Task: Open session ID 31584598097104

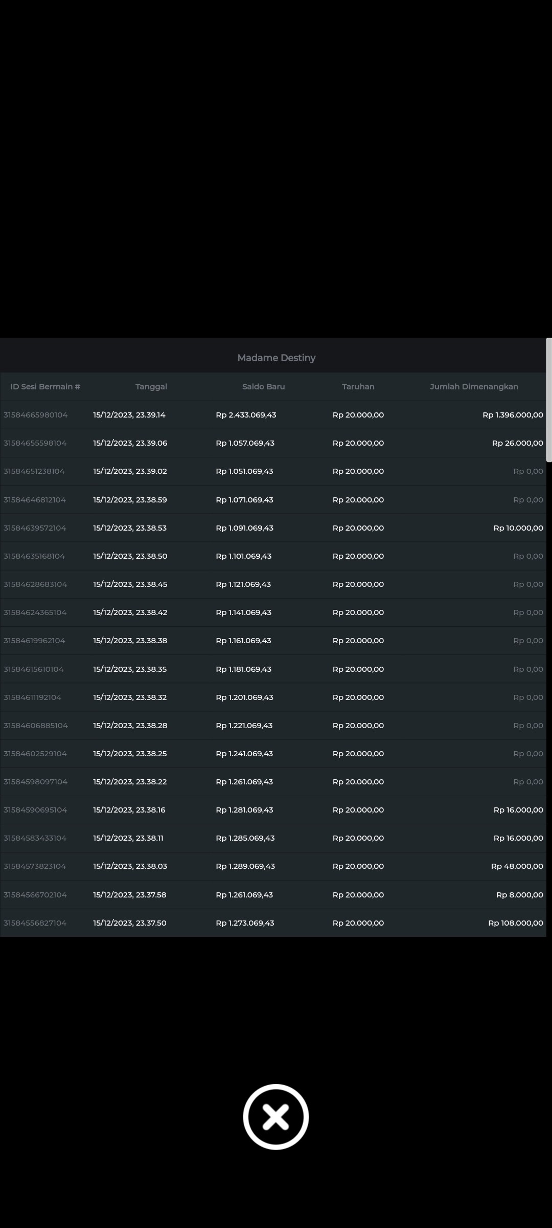Action: 35,782
